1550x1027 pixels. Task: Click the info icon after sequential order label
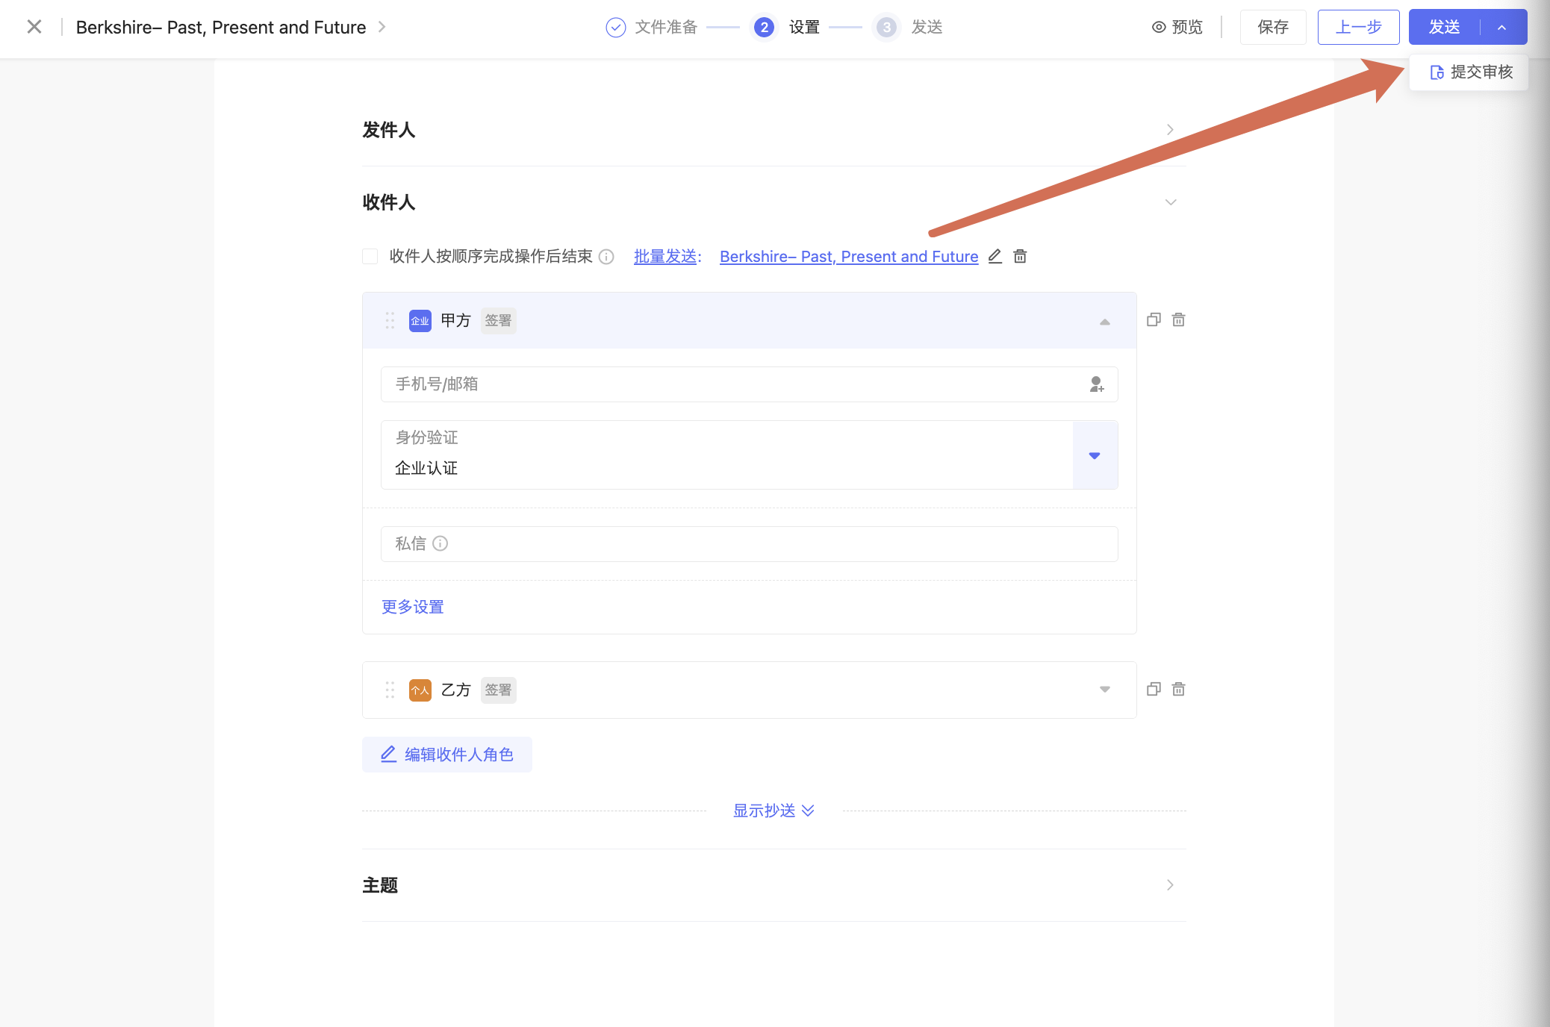[606, 257]
